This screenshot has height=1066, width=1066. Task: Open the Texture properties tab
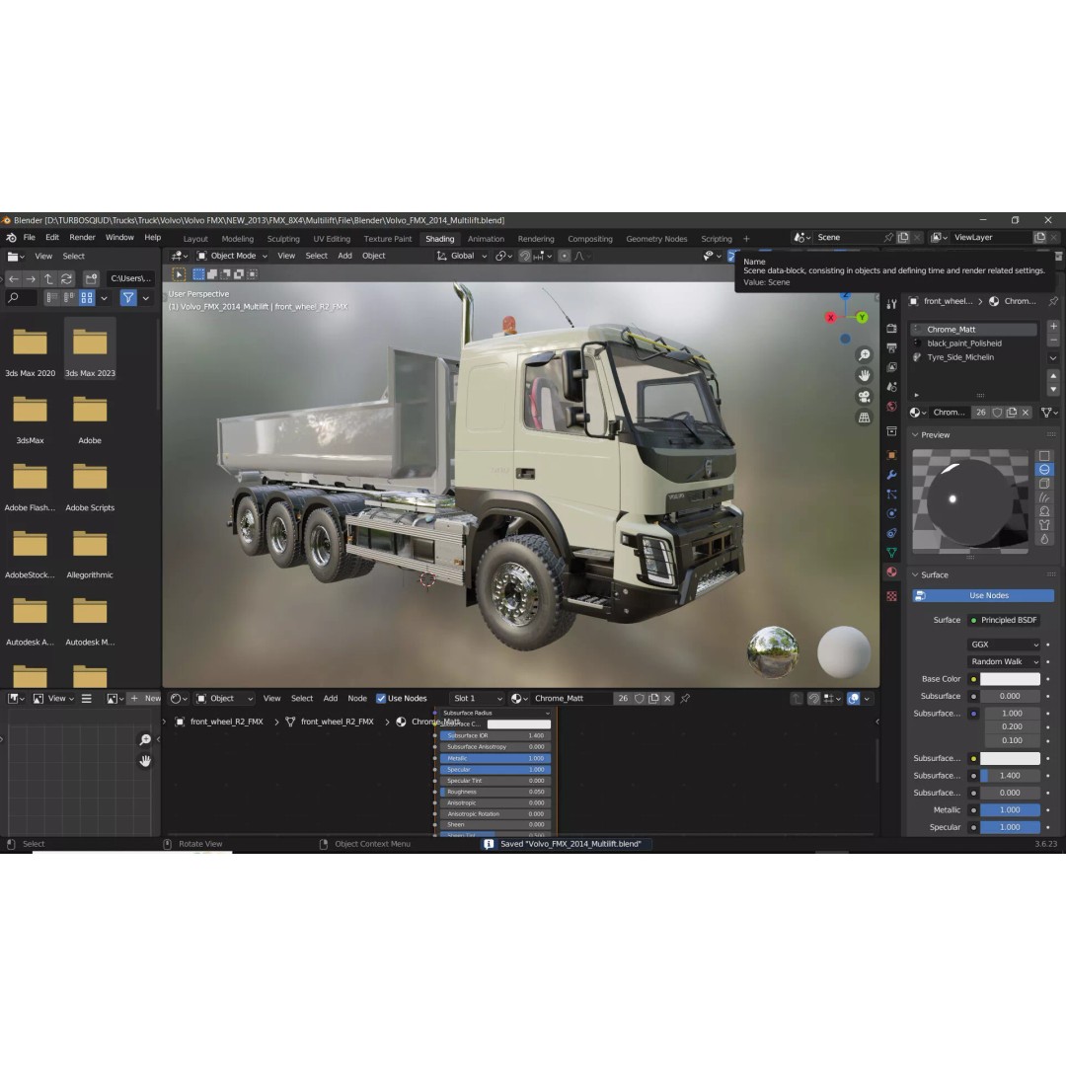point(891,596)
